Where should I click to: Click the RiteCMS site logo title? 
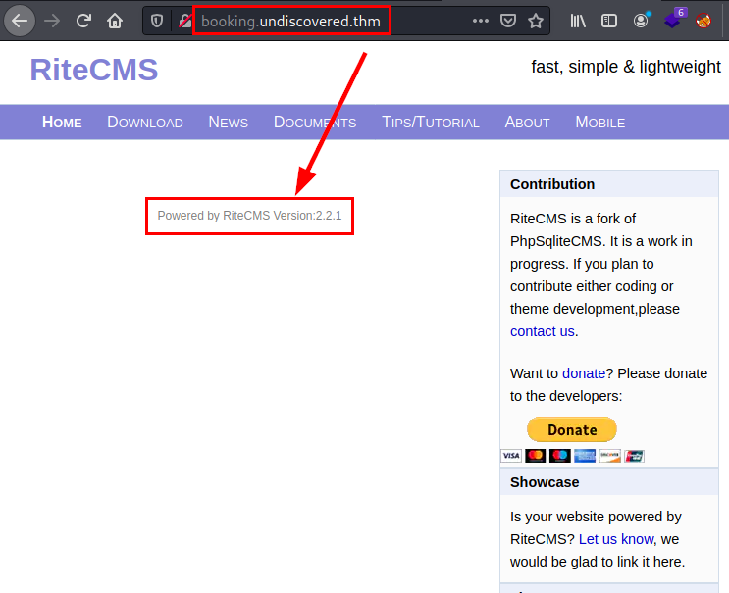pyautogui.click(x=94, y=70)
